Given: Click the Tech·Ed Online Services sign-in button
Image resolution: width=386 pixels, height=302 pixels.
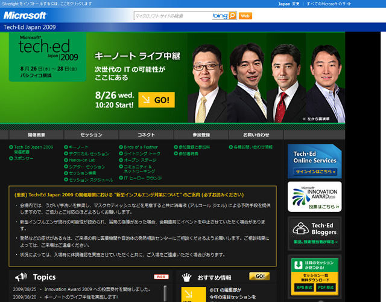Looking at the screenshot, I should click(x=315, y=172).
